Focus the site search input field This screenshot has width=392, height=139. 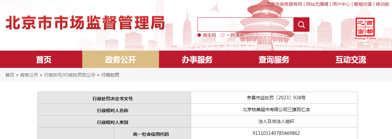click(x=245, y=25)
